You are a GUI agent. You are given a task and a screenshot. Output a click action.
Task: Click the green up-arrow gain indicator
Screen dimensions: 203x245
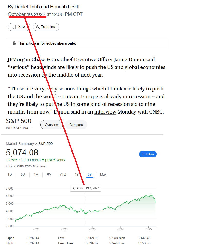[x=43, y=160]
